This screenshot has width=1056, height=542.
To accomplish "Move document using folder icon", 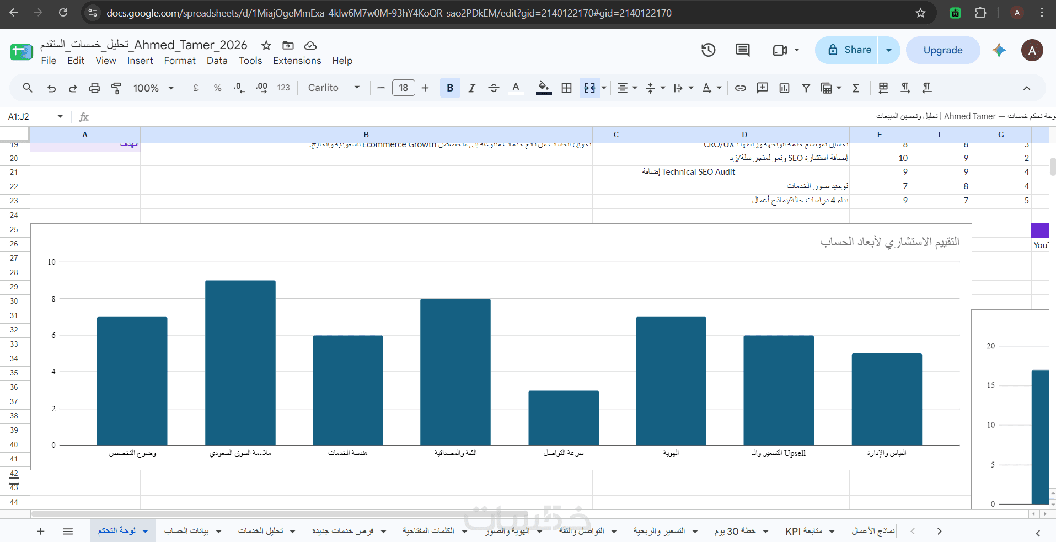I will (x=288, y=45).
